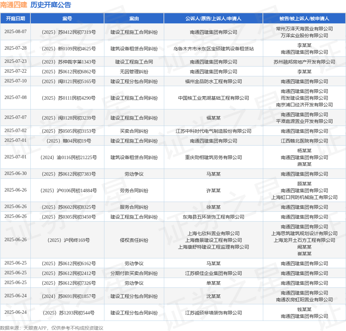This screenshot has height=331, width=346.
Task: Click 苏州融邦房地产开发有限公司 in the defendant column
Action: coord(304,62)
